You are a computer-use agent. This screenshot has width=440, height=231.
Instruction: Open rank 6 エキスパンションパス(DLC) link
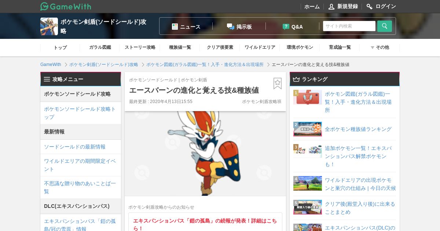360,228
